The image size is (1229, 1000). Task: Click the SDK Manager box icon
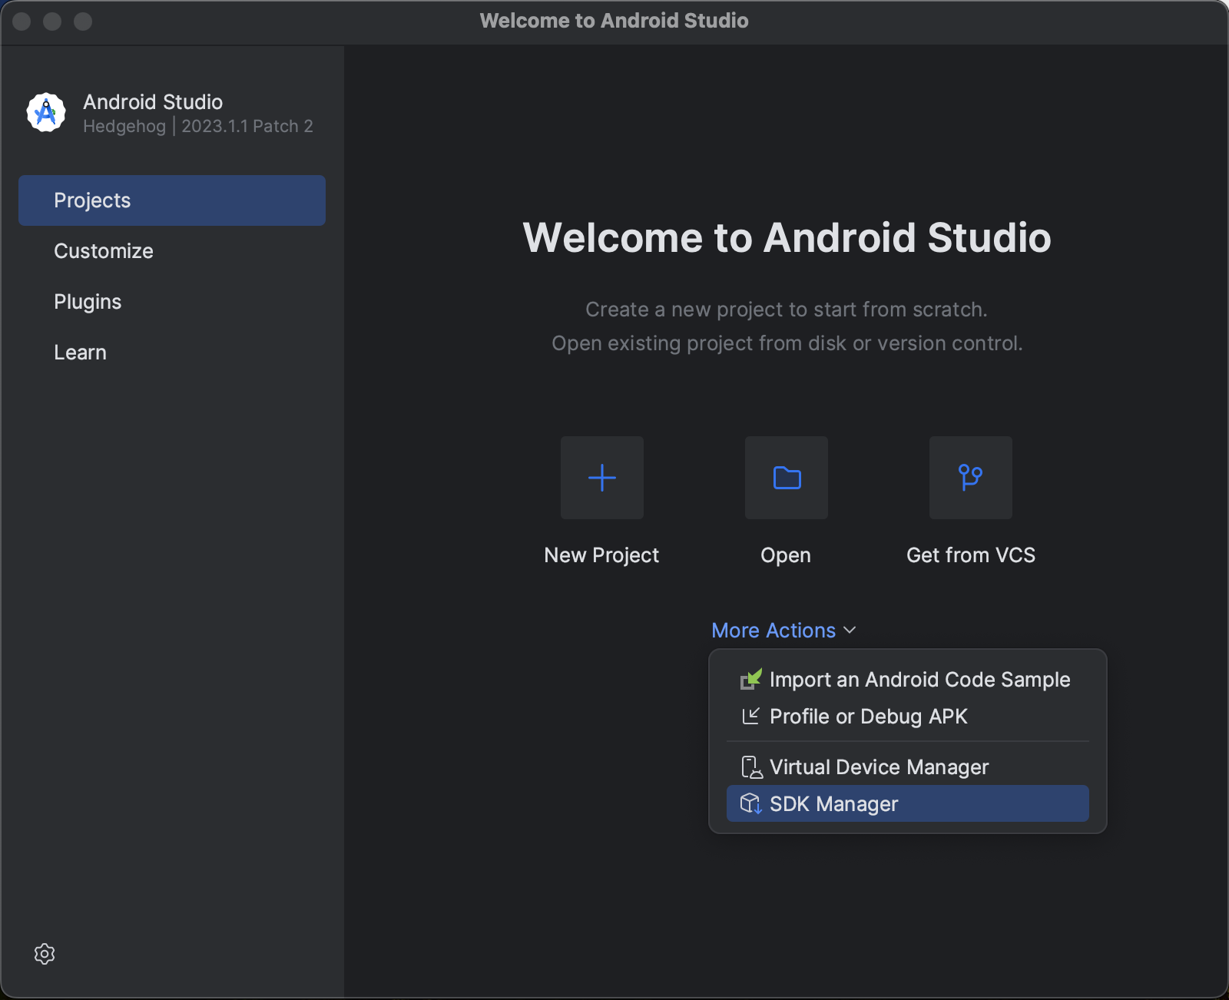pyautogui.click(x=750, y=803)
